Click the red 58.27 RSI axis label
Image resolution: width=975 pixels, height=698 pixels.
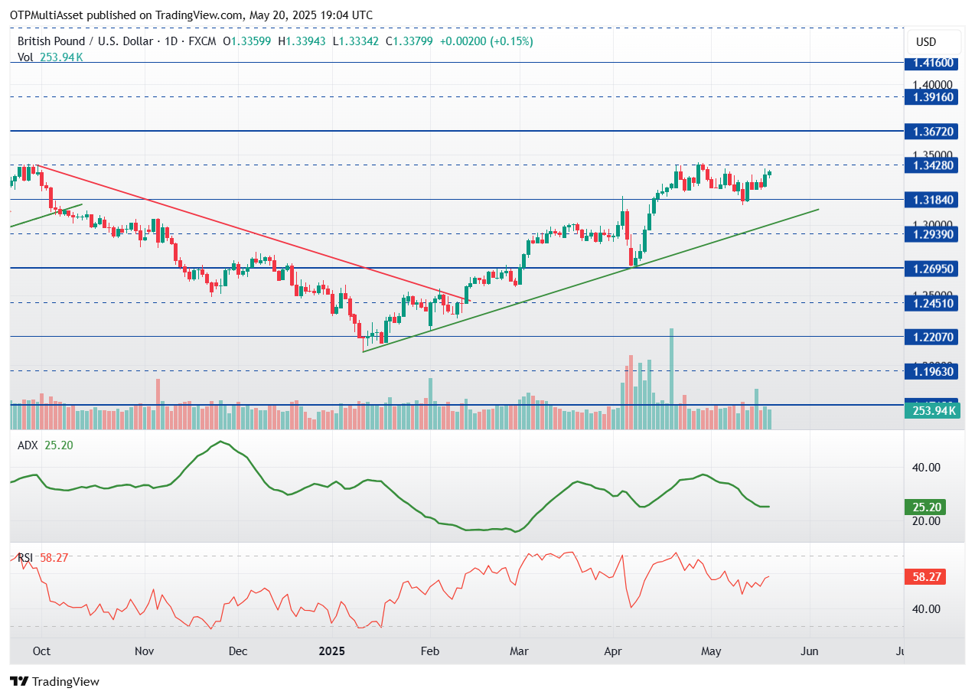(925, 577)
